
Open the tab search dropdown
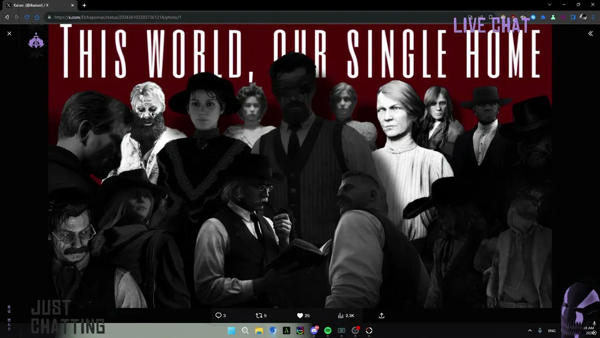(x=549, y=5)
